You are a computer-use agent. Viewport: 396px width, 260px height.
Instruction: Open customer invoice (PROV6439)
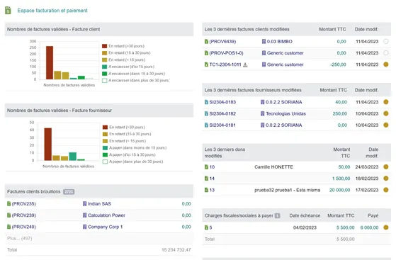click(x=222, y=41)
